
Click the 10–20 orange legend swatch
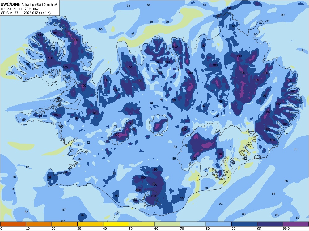coord(39,224)
